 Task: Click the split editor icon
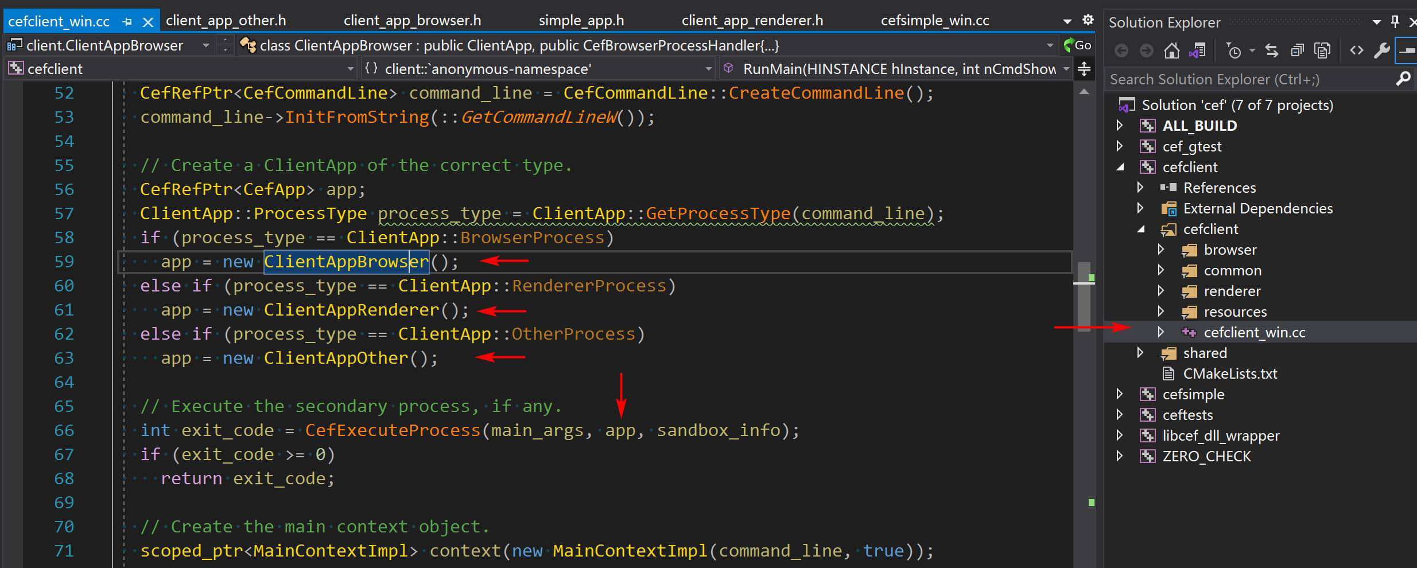1084,69
